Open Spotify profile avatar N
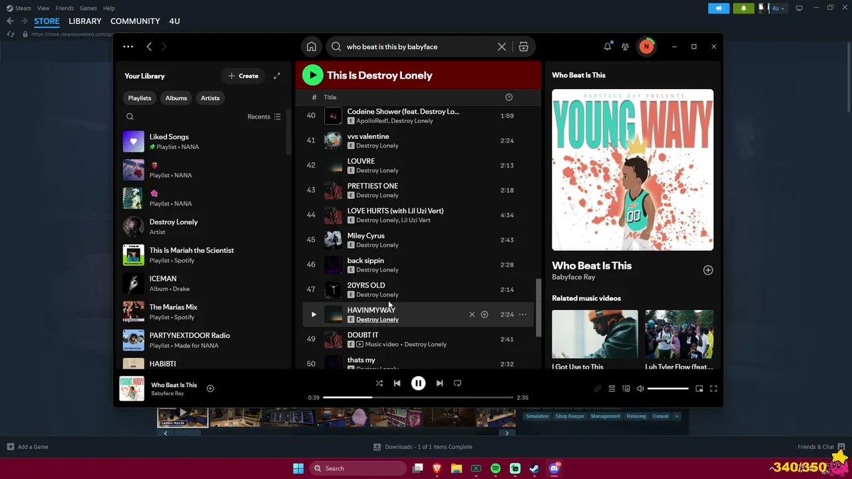Image resolution: width=852 pixels, height=479 pixels. [x=646, y=47]
